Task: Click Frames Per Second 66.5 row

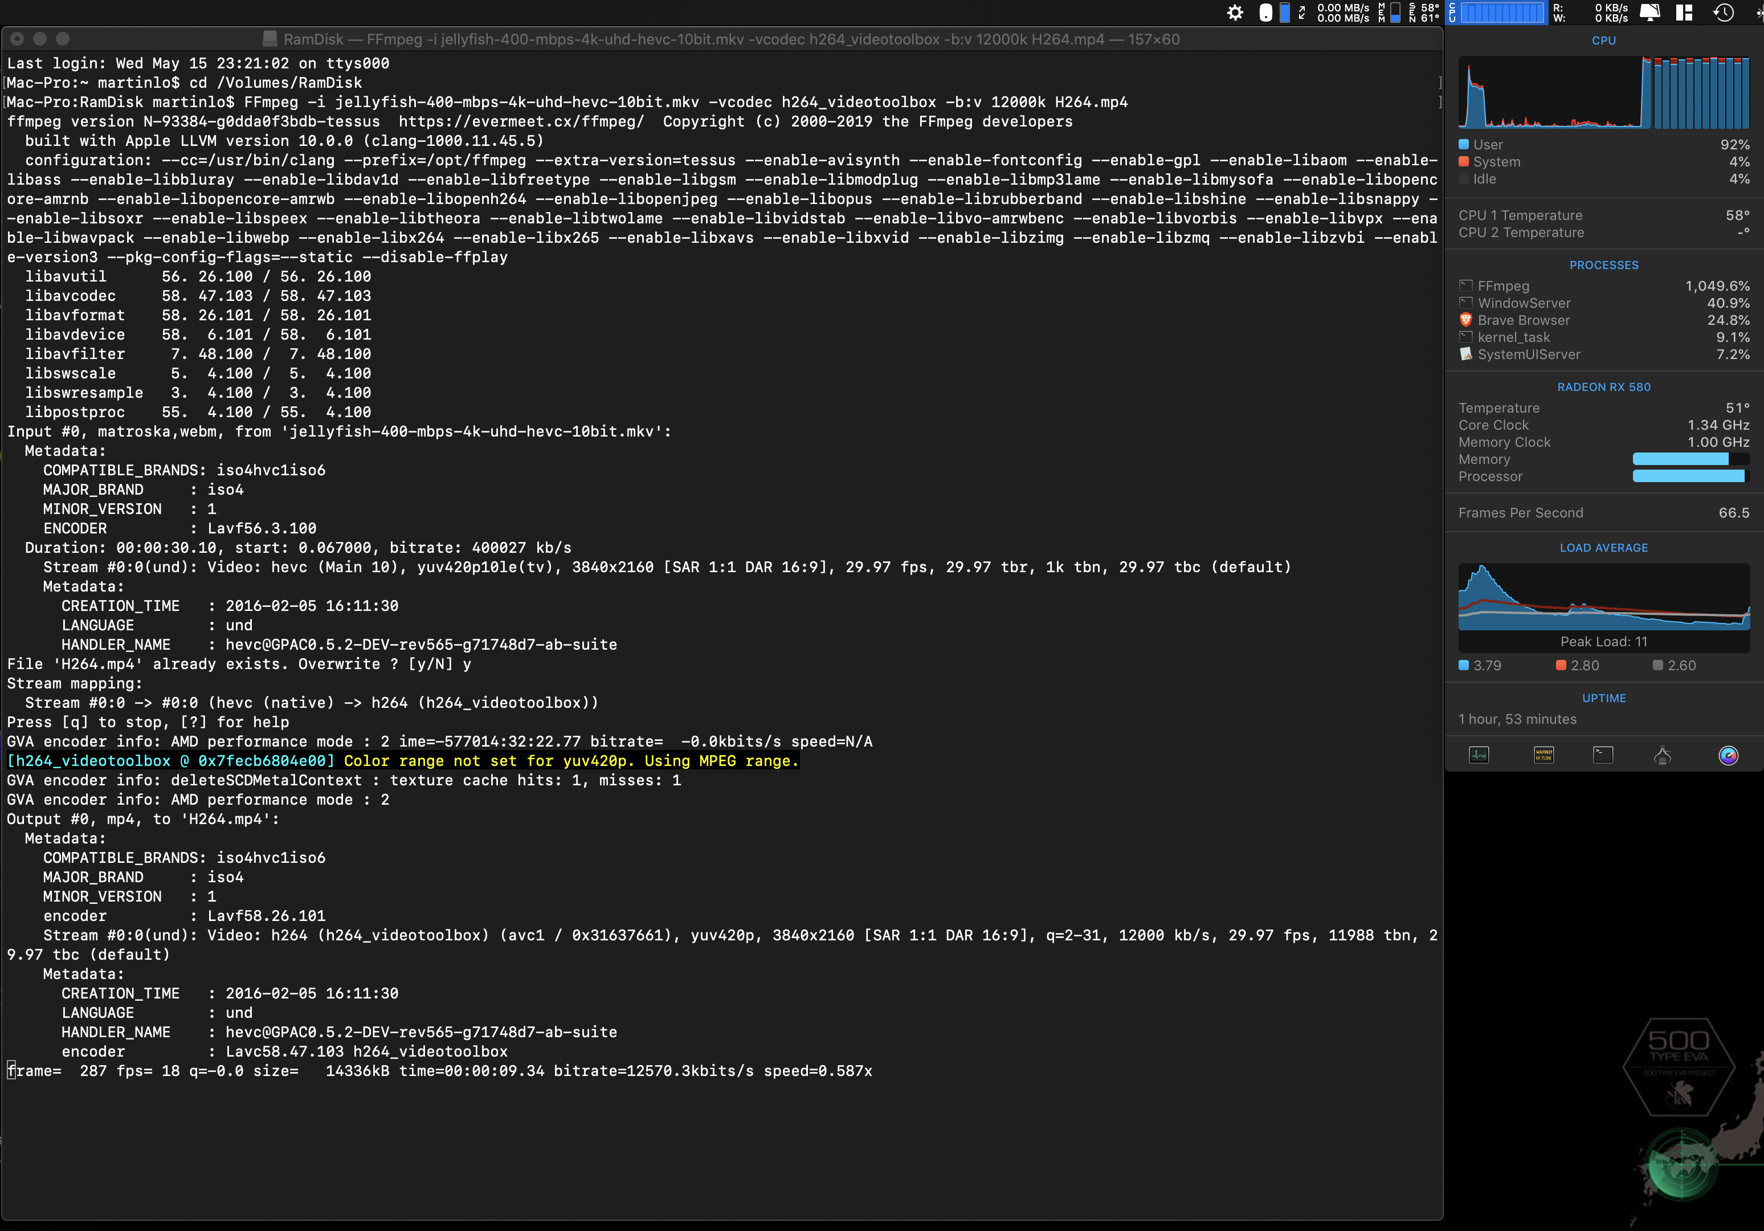Action: [x=1603, y=512]
